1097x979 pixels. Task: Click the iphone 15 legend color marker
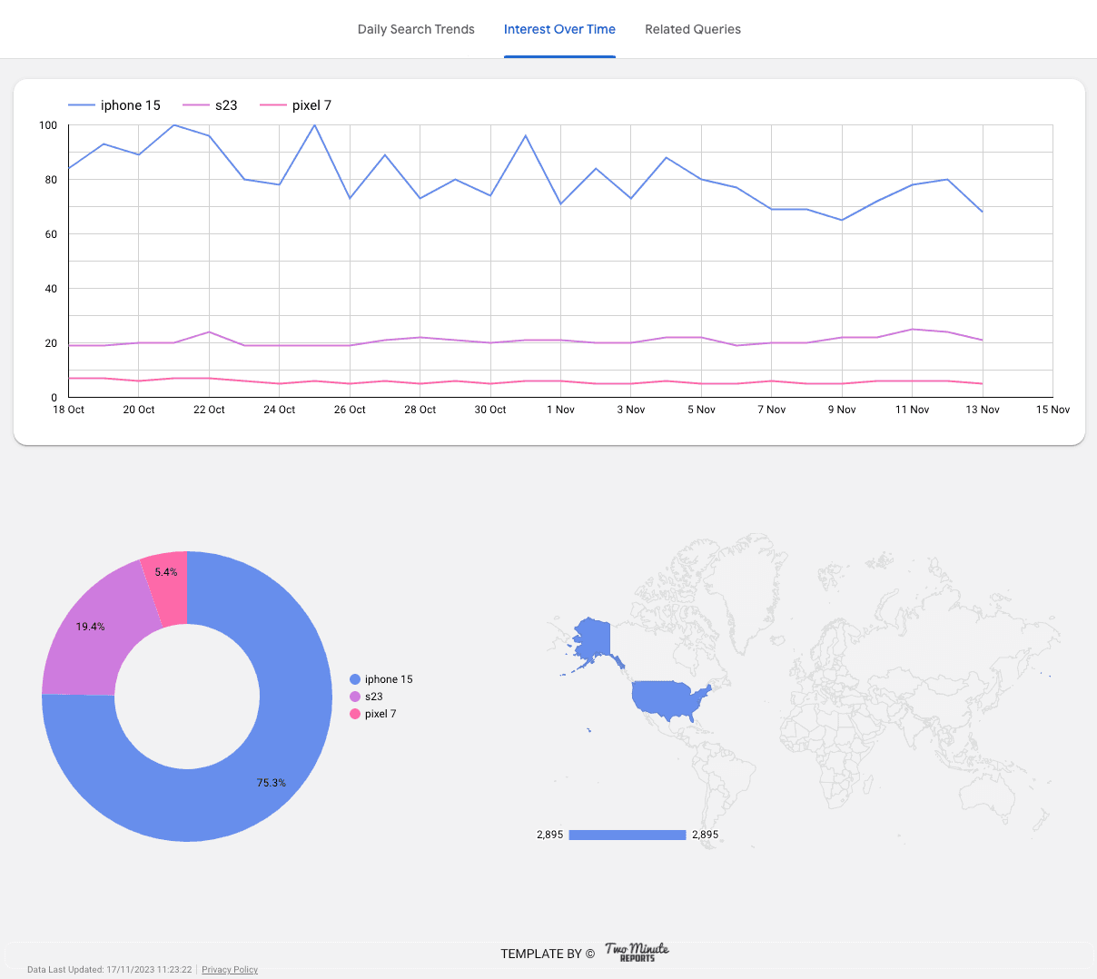(x=81, y=104)
